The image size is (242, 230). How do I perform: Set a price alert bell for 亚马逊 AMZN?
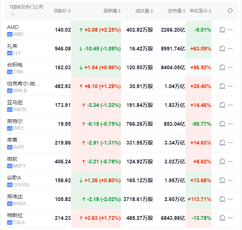pos(222,105)
